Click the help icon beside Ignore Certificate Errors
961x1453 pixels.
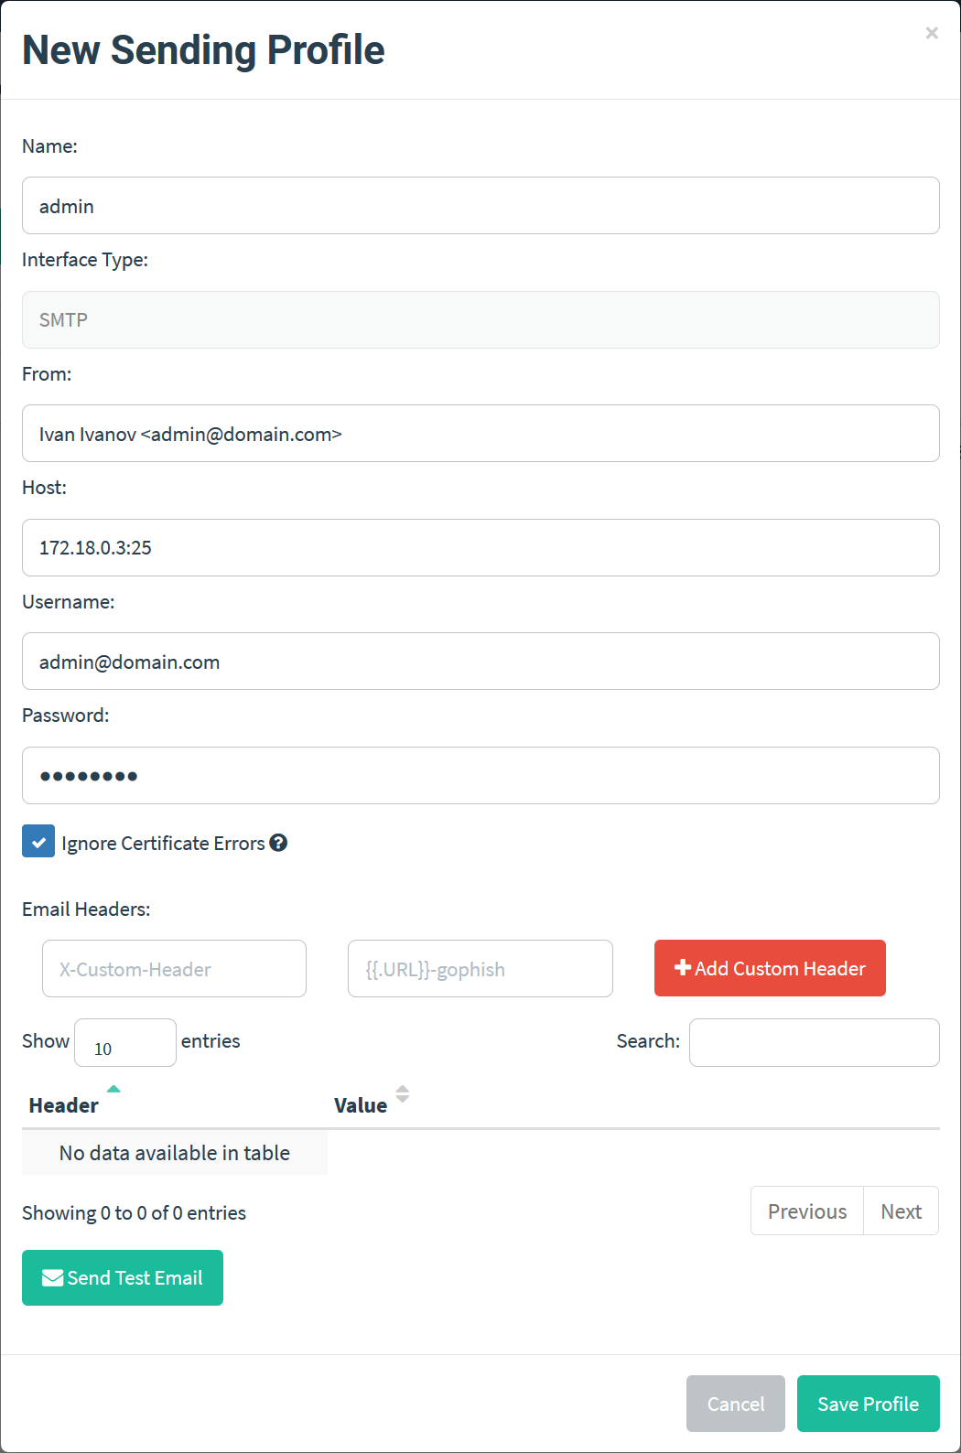(278, 843)
